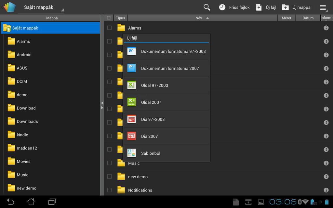Tap Android home navigation button

31,201
